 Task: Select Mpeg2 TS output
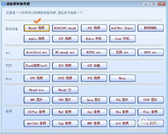click(x=65, y=90)
